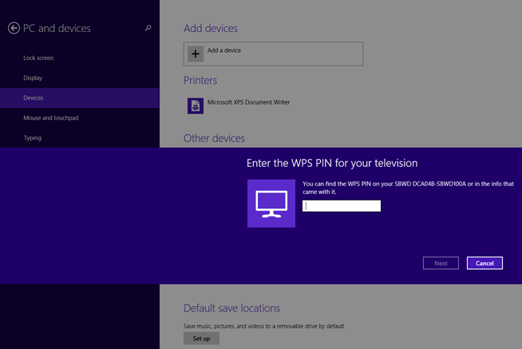522x349 pixels.
Task: Click the Printers section heading
Action: [200, 80]
